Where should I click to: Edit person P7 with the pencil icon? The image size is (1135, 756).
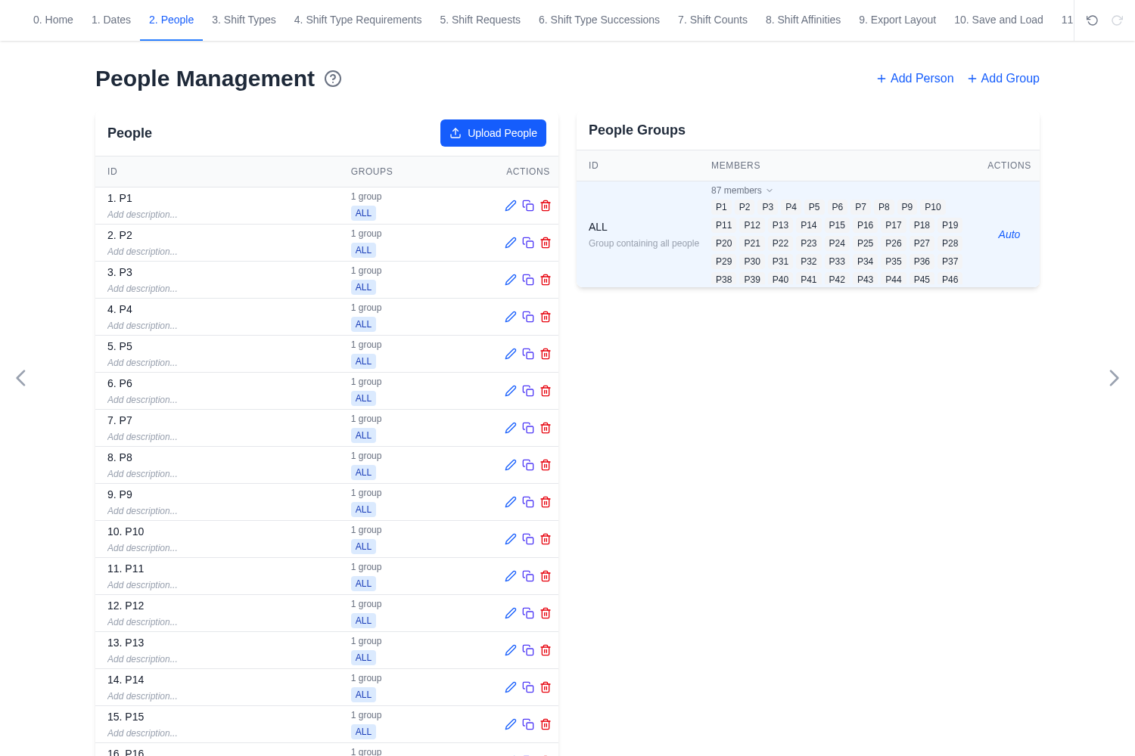(511, 428)
